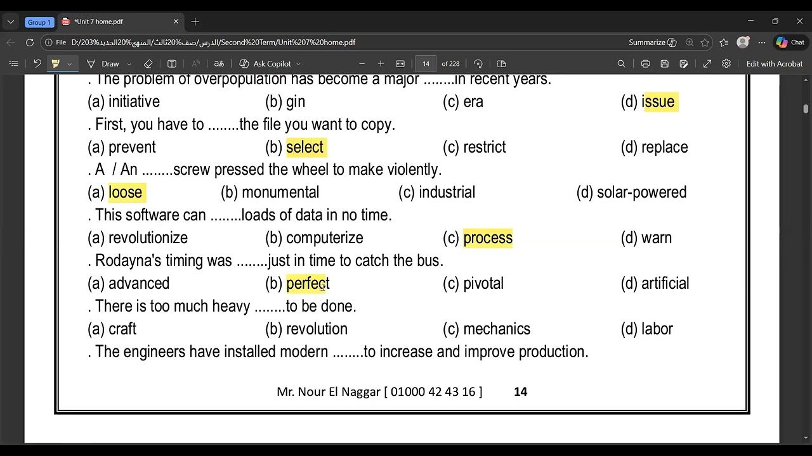Click the option "(b) monumental"
812x456 pixels.
270,193
